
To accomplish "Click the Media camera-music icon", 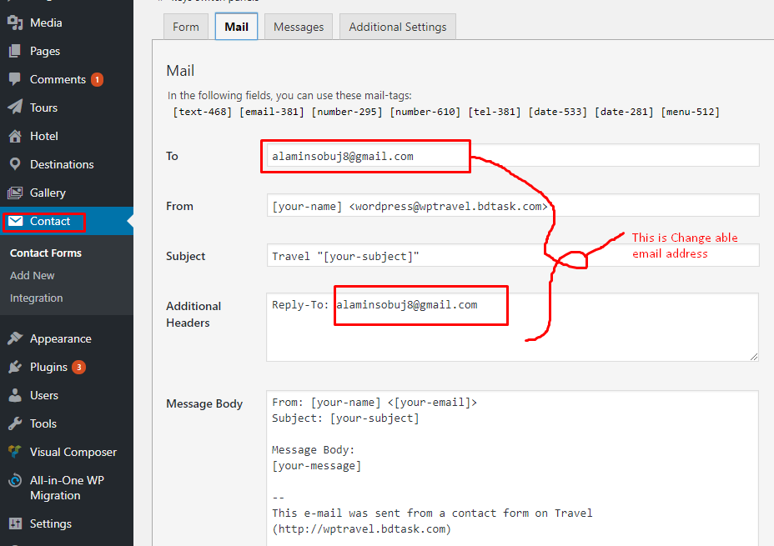I will [15, 23].
